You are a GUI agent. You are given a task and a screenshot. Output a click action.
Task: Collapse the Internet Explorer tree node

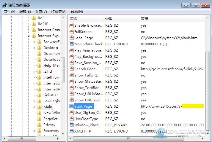tap(29, 36)
